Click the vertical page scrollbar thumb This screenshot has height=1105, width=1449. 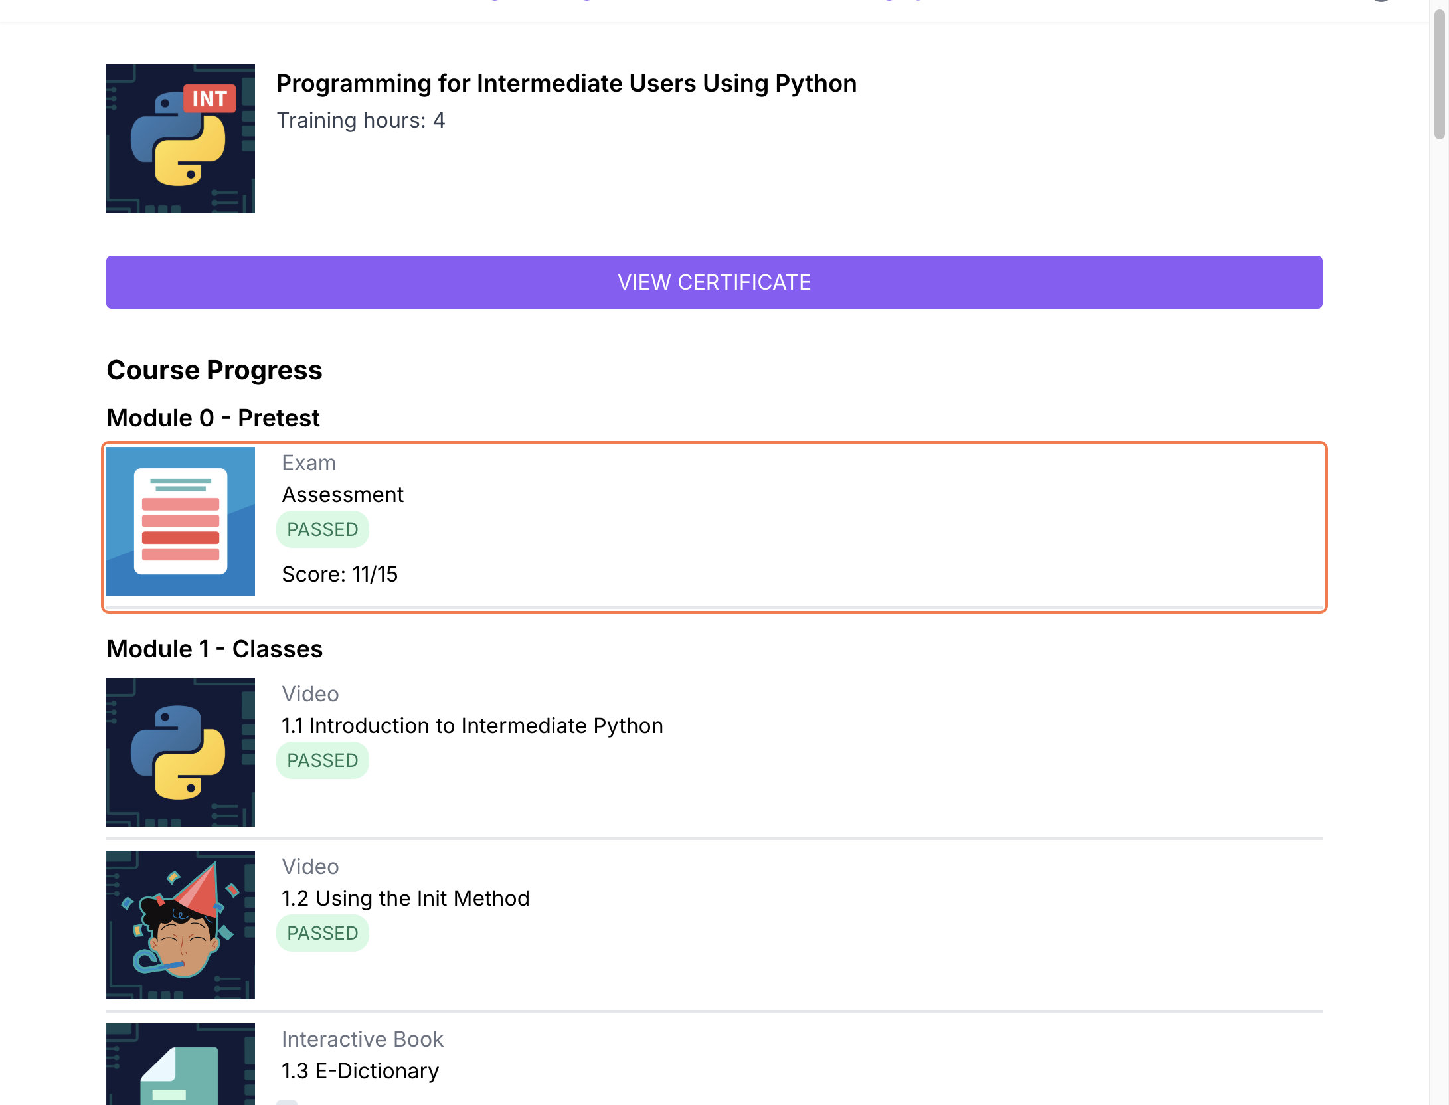1439,73
